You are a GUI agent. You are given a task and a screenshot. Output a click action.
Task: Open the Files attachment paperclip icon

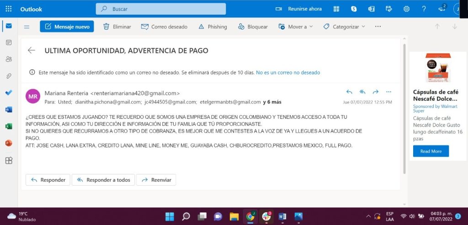[9, 76]
